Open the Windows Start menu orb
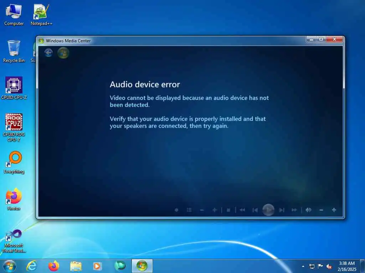 click(9, 266)
